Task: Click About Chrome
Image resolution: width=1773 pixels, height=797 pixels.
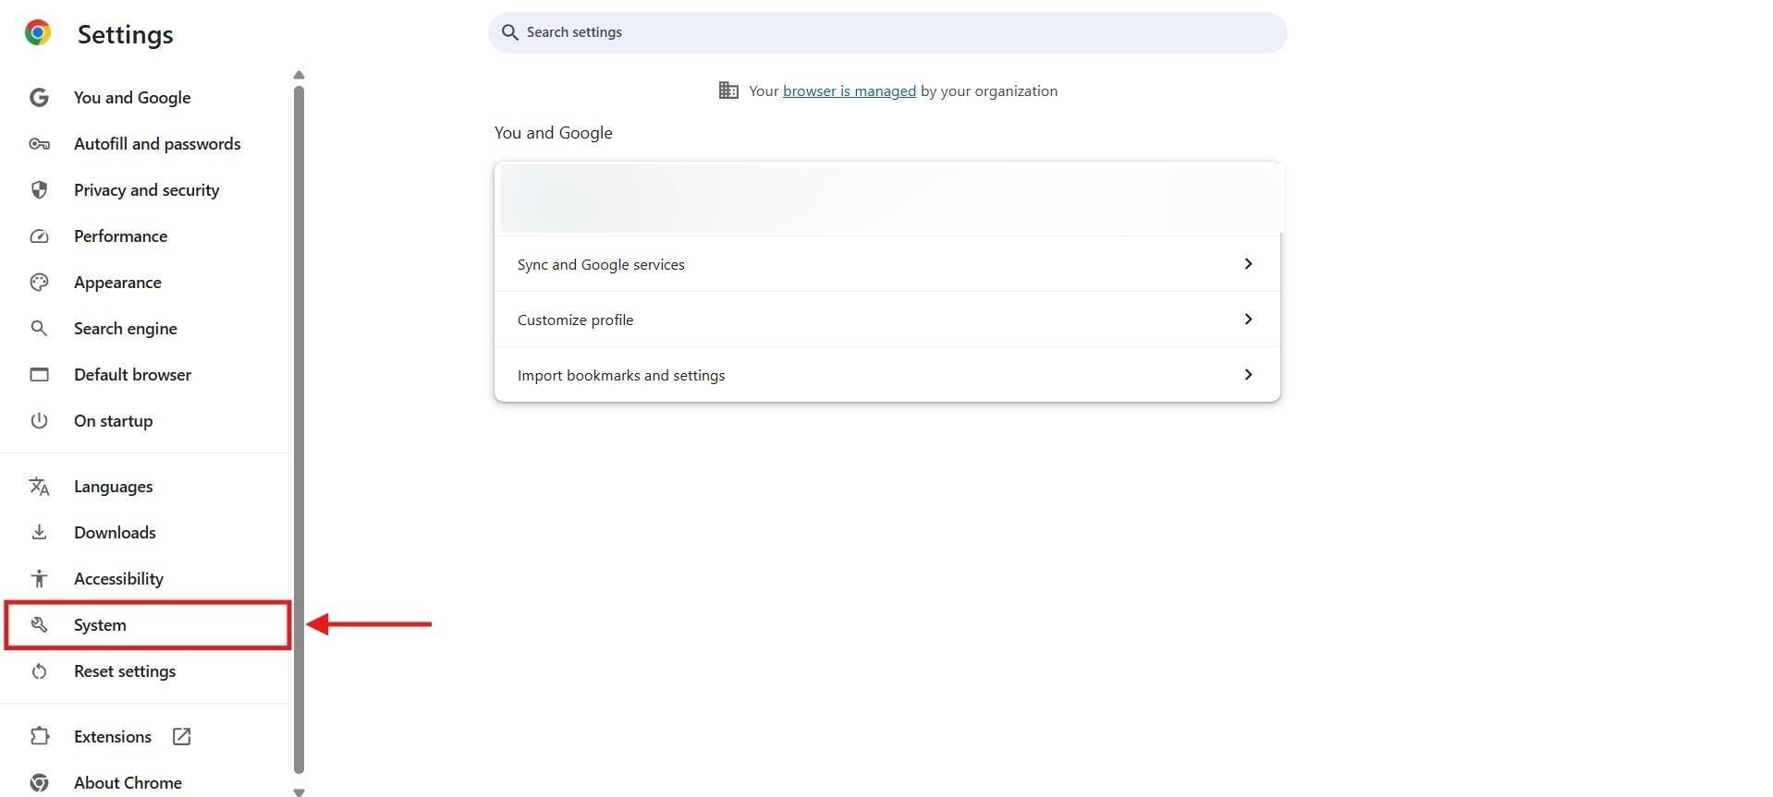Action: 127,782
